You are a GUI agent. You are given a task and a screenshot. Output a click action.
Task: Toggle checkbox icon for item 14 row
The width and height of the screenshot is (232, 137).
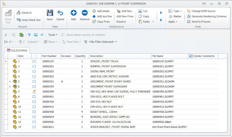[34, 127]
